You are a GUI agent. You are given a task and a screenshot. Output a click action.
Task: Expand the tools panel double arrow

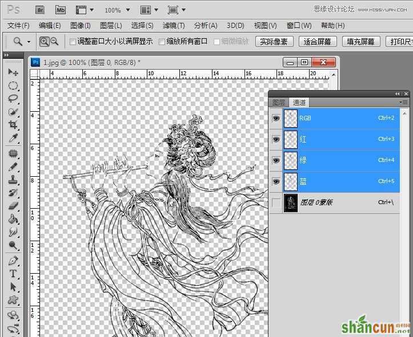point(6,55)
